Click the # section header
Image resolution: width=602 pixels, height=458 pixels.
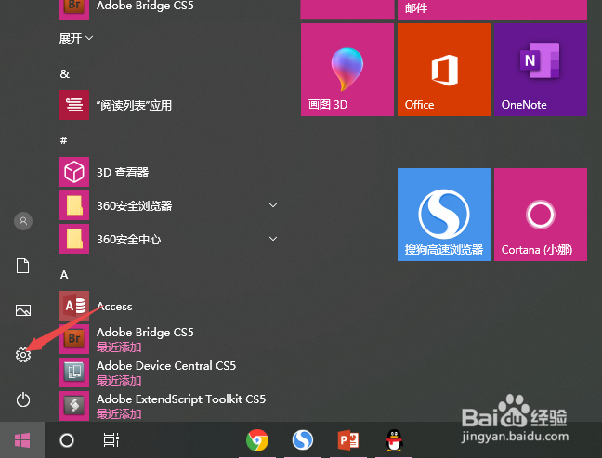(64, 140)
